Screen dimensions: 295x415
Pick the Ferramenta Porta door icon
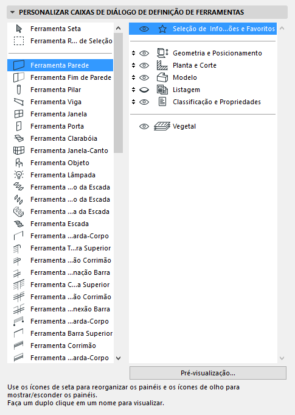pyautogui.click(x=19, y=126)
